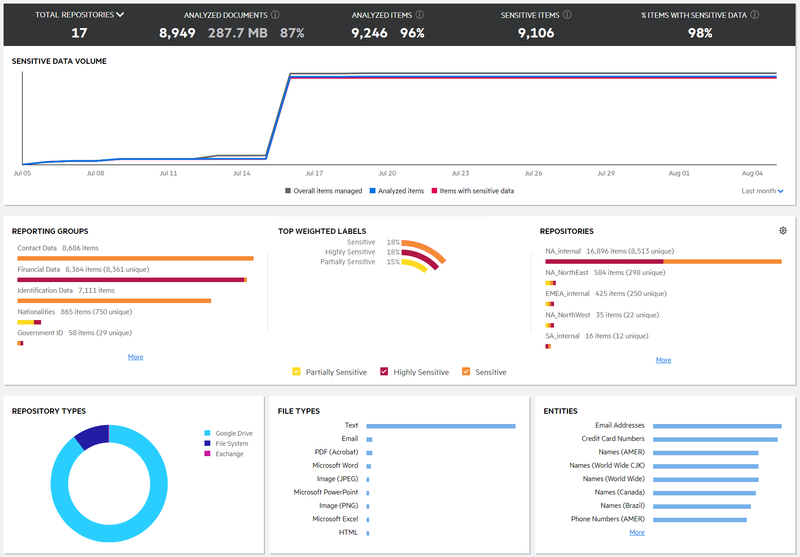800x557 pixels.
Task: Click info icon beside Analyzed Documents
Action: pos(275,15)
